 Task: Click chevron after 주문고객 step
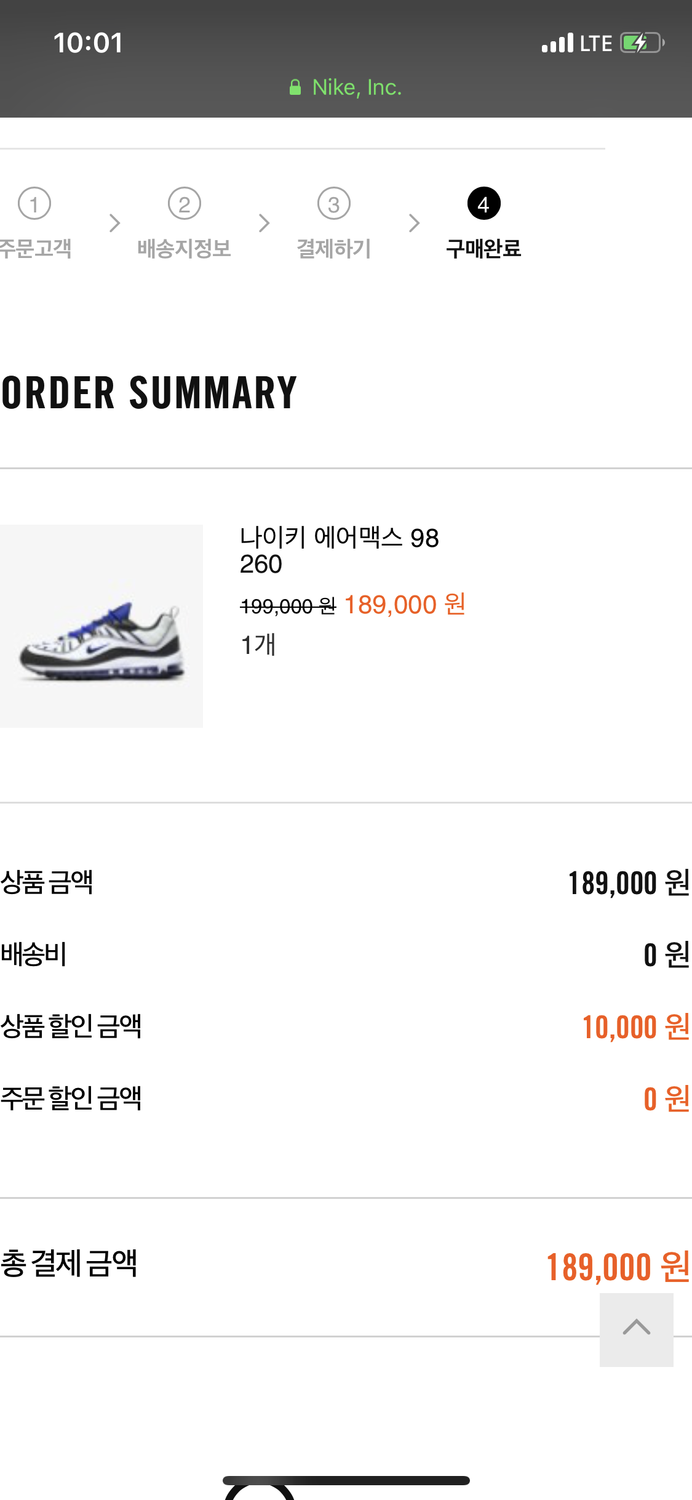[x=114, y=223]
